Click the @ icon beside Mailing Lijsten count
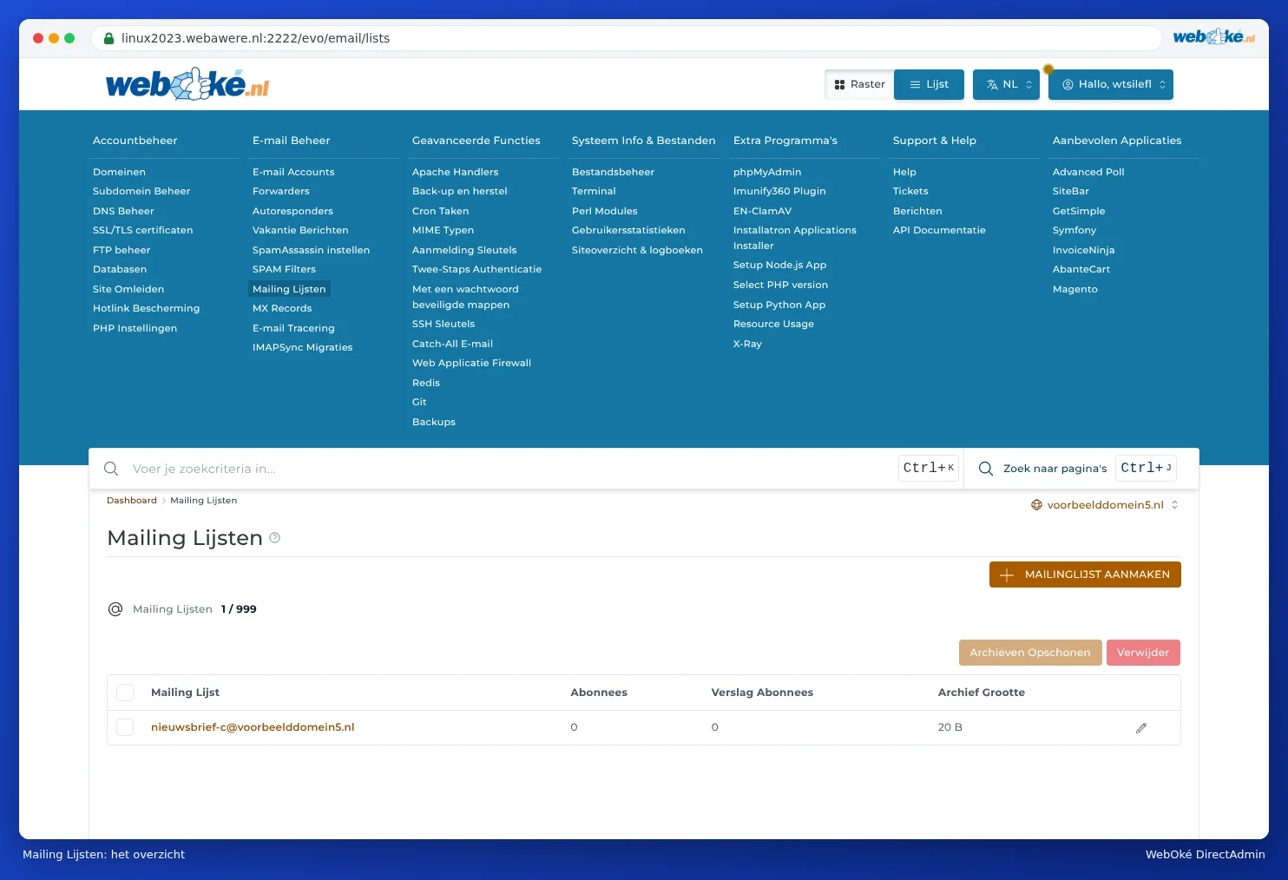 point(115,609)
